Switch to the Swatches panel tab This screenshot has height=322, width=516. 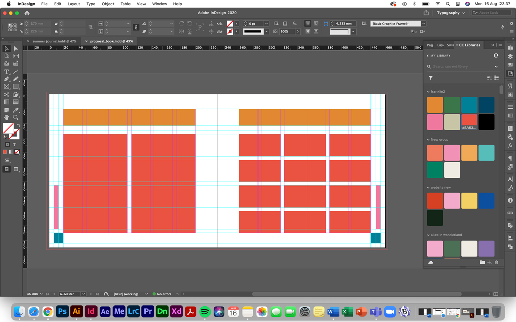(450, 45)
